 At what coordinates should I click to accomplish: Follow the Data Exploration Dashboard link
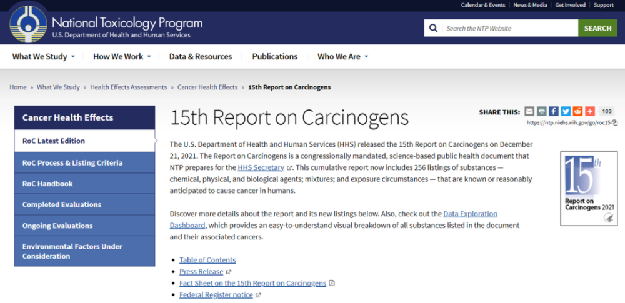click(334, 219)
